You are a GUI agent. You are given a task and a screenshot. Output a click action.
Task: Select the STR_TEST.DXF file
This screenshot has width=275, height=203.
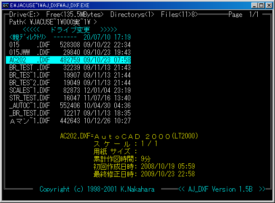coord(70,98)
